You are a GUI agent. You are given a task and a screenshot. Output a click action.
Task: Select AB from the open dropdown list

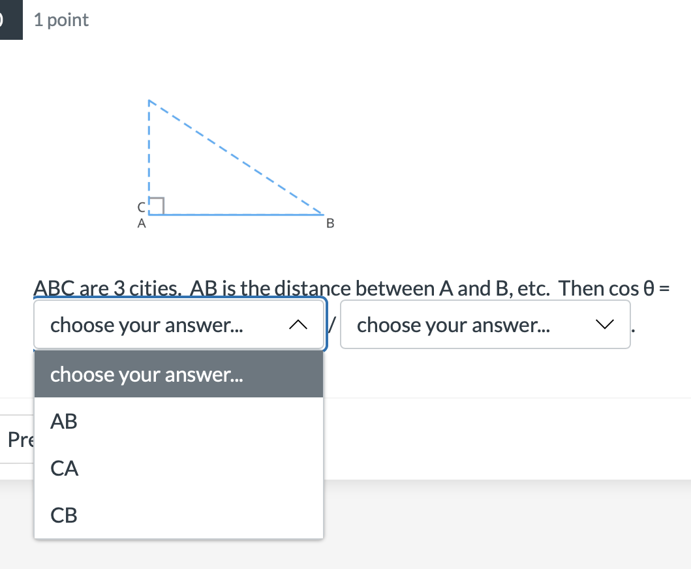(x=63, y=421)
